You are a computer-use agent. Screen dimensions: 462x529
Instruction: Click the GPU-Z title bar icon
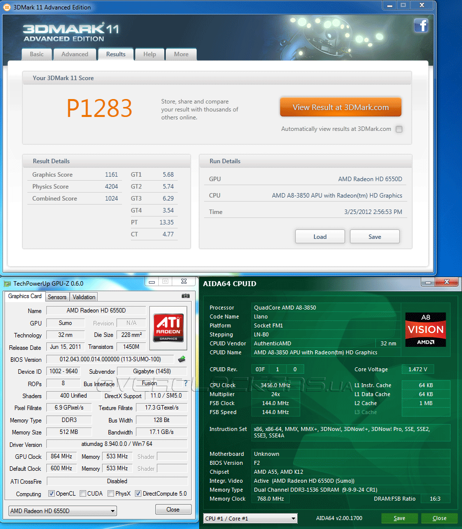coord(7,284)
